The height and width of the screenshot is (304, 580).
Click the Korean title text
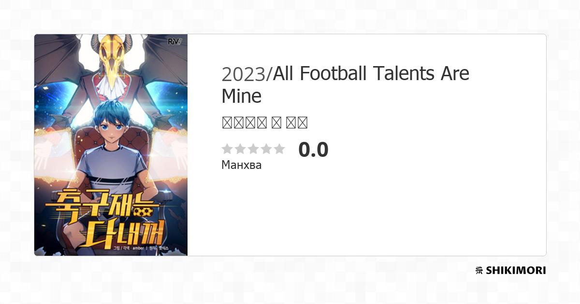coord(264,122)
